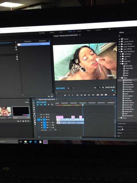Select the Hand tool

[35, 122]
